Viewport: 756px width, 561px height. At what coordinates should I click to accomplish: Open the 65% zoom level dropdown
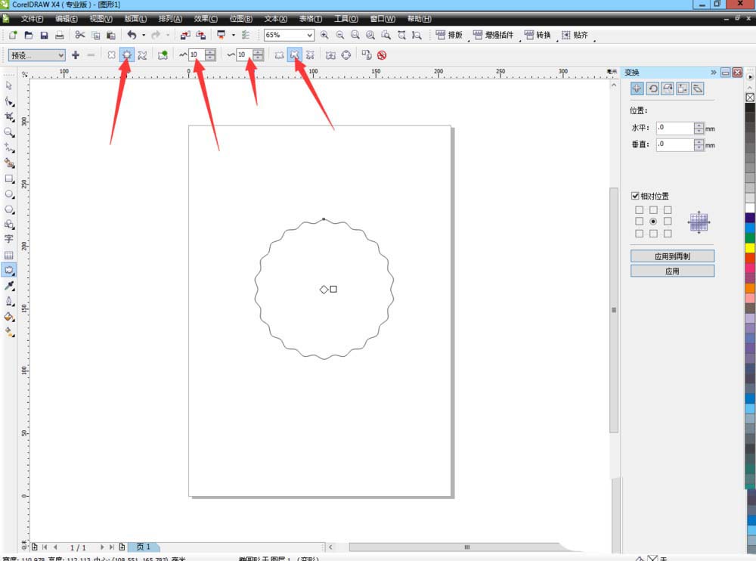(x=309, y=35)
